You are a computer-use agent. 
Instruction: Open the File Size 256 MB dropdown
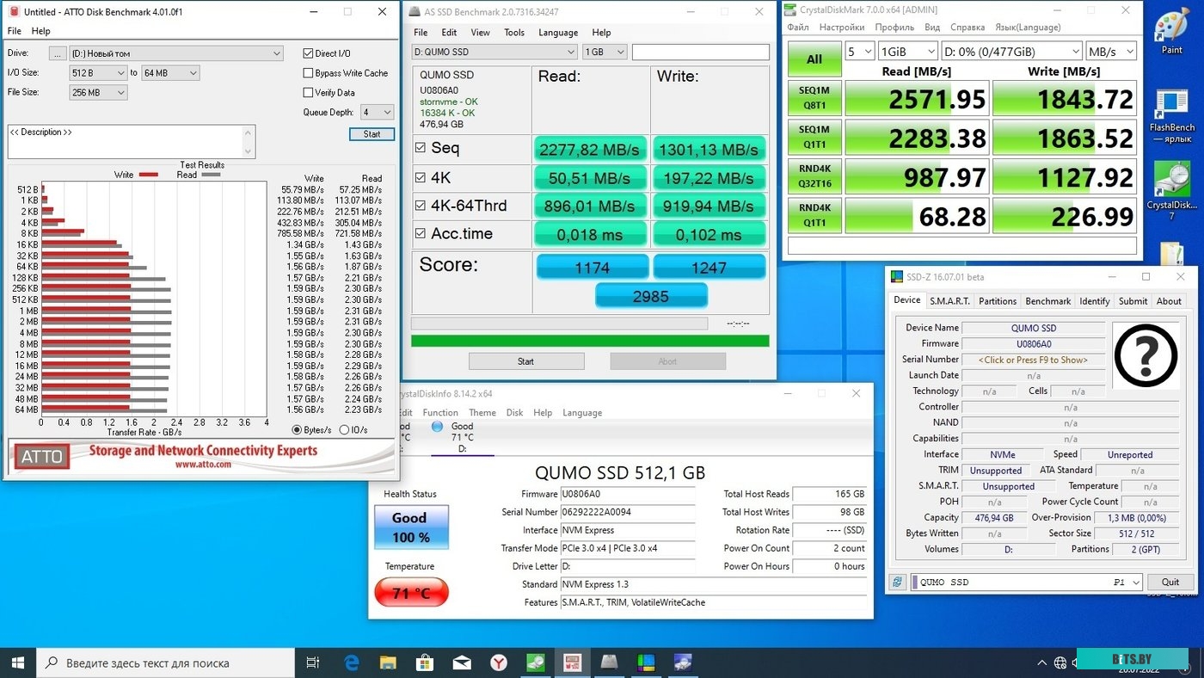pos(98,93)
